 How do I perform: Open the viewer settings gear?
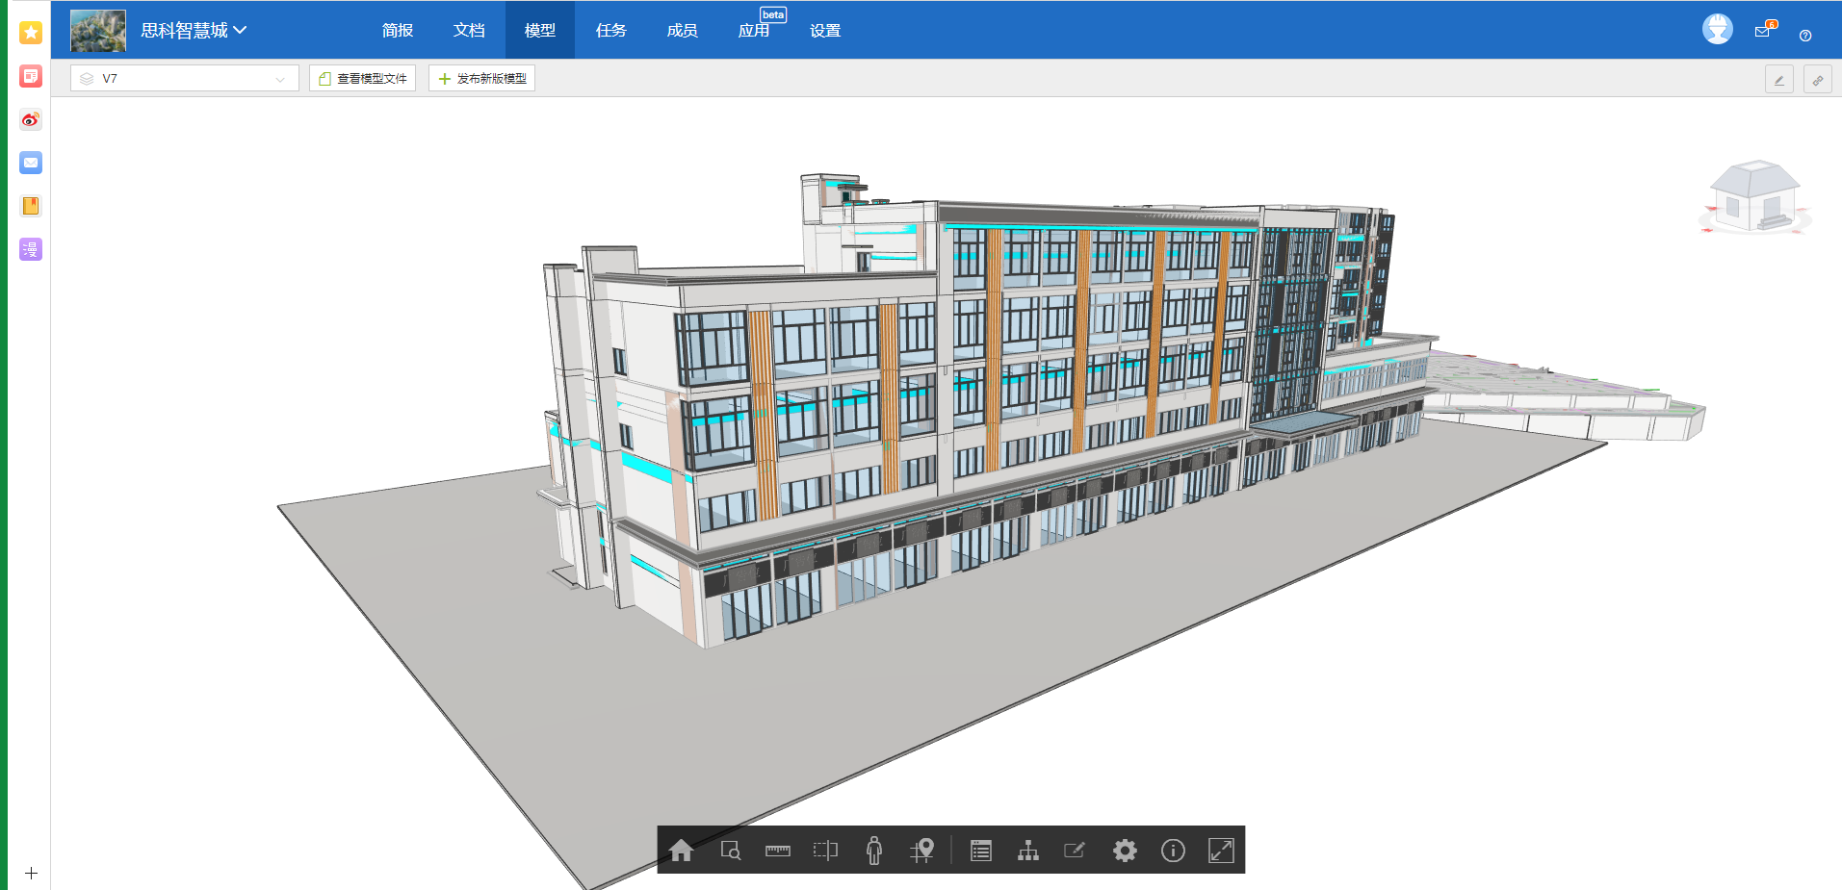(x=1125, y=851)
